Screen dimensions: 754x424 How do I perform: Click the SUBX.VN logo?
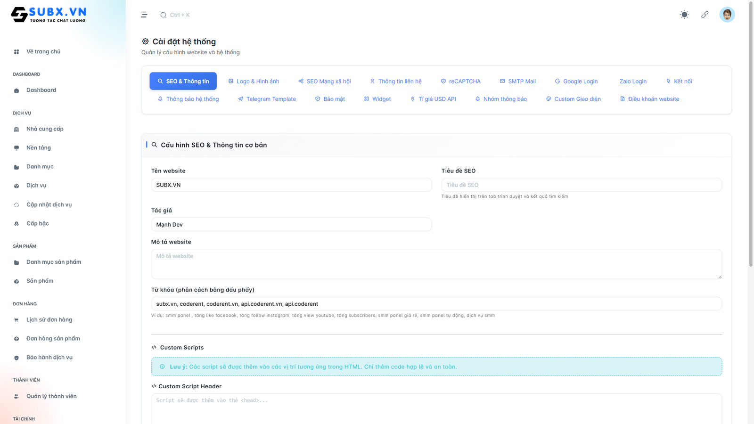(49, 15)
